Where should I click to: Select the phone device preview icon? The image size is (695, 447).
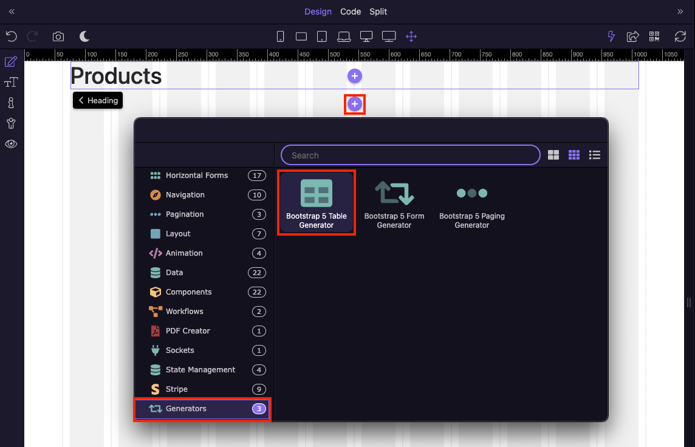pos(280,36)
